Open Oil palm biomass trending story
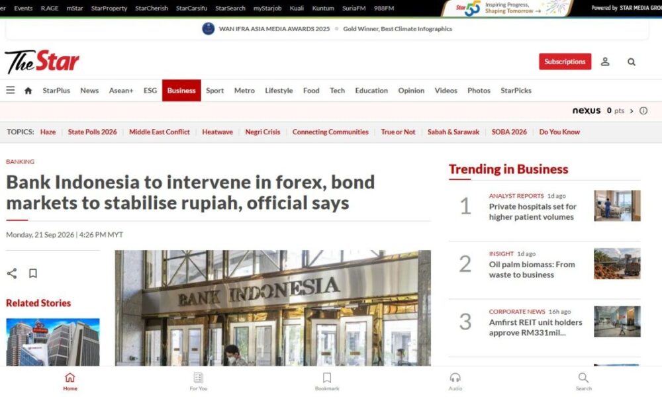Viewport: 662px width, 397px height. [x=532, y=269]
